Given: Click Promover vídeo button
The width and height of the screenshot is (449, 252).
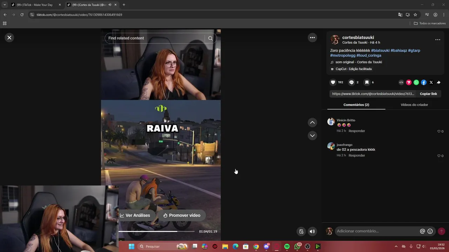Looking at the screenshot, I should [x=182, y=215].
